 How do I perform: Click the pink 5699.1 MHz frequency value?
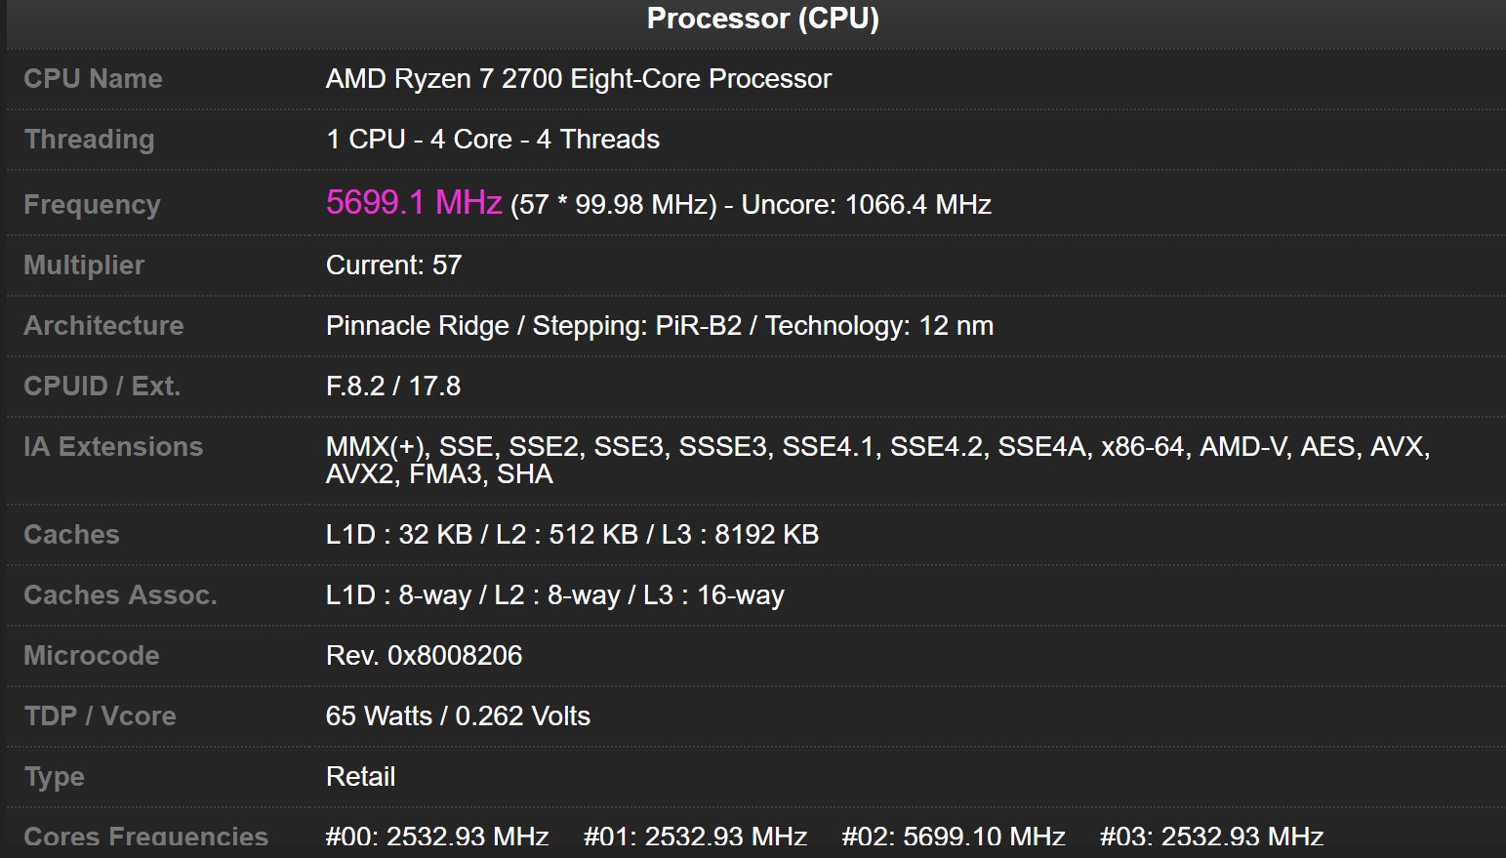(414, 202)
